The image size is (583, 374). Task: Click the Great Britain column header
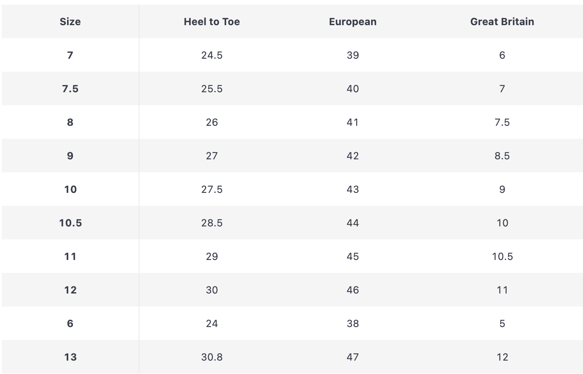click(x=502, y=22)
